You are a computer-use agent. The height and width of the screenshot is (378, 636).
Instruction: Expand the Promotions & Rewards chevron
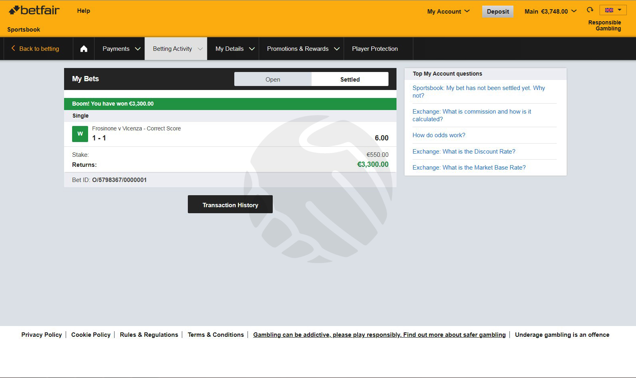(337, 49)
